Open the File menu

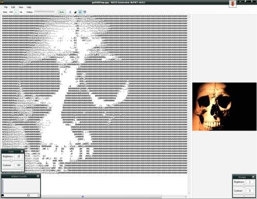6,7
